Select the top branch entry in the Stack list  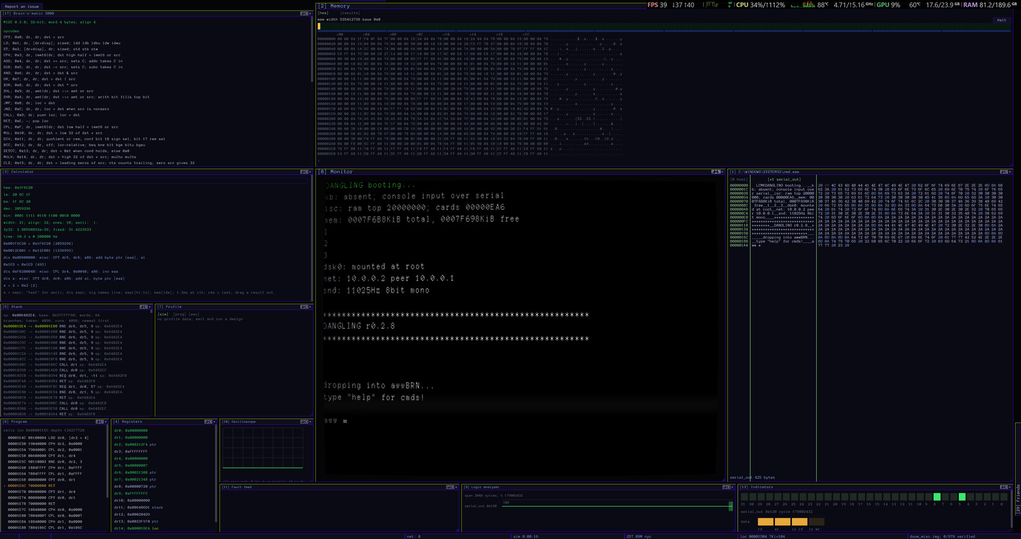pos(63,326)
